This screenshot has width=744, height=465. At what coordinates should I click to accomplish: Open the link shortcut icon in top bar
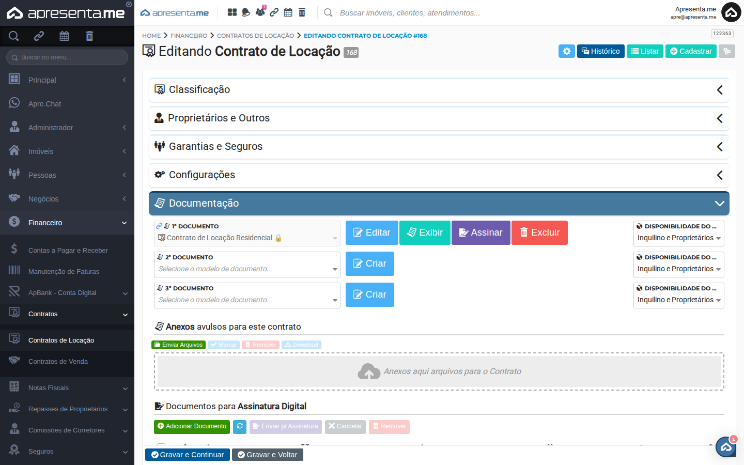pyautogui.click(x=274, y=11)
